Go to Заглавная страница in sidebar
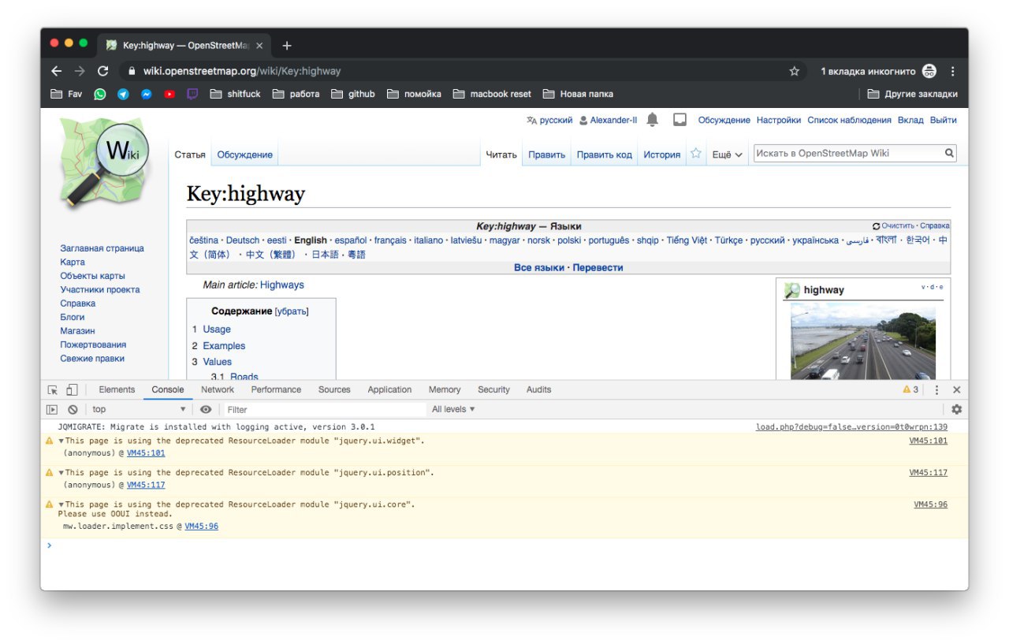This screenshot has width=1009, height=644. (102, 248)
